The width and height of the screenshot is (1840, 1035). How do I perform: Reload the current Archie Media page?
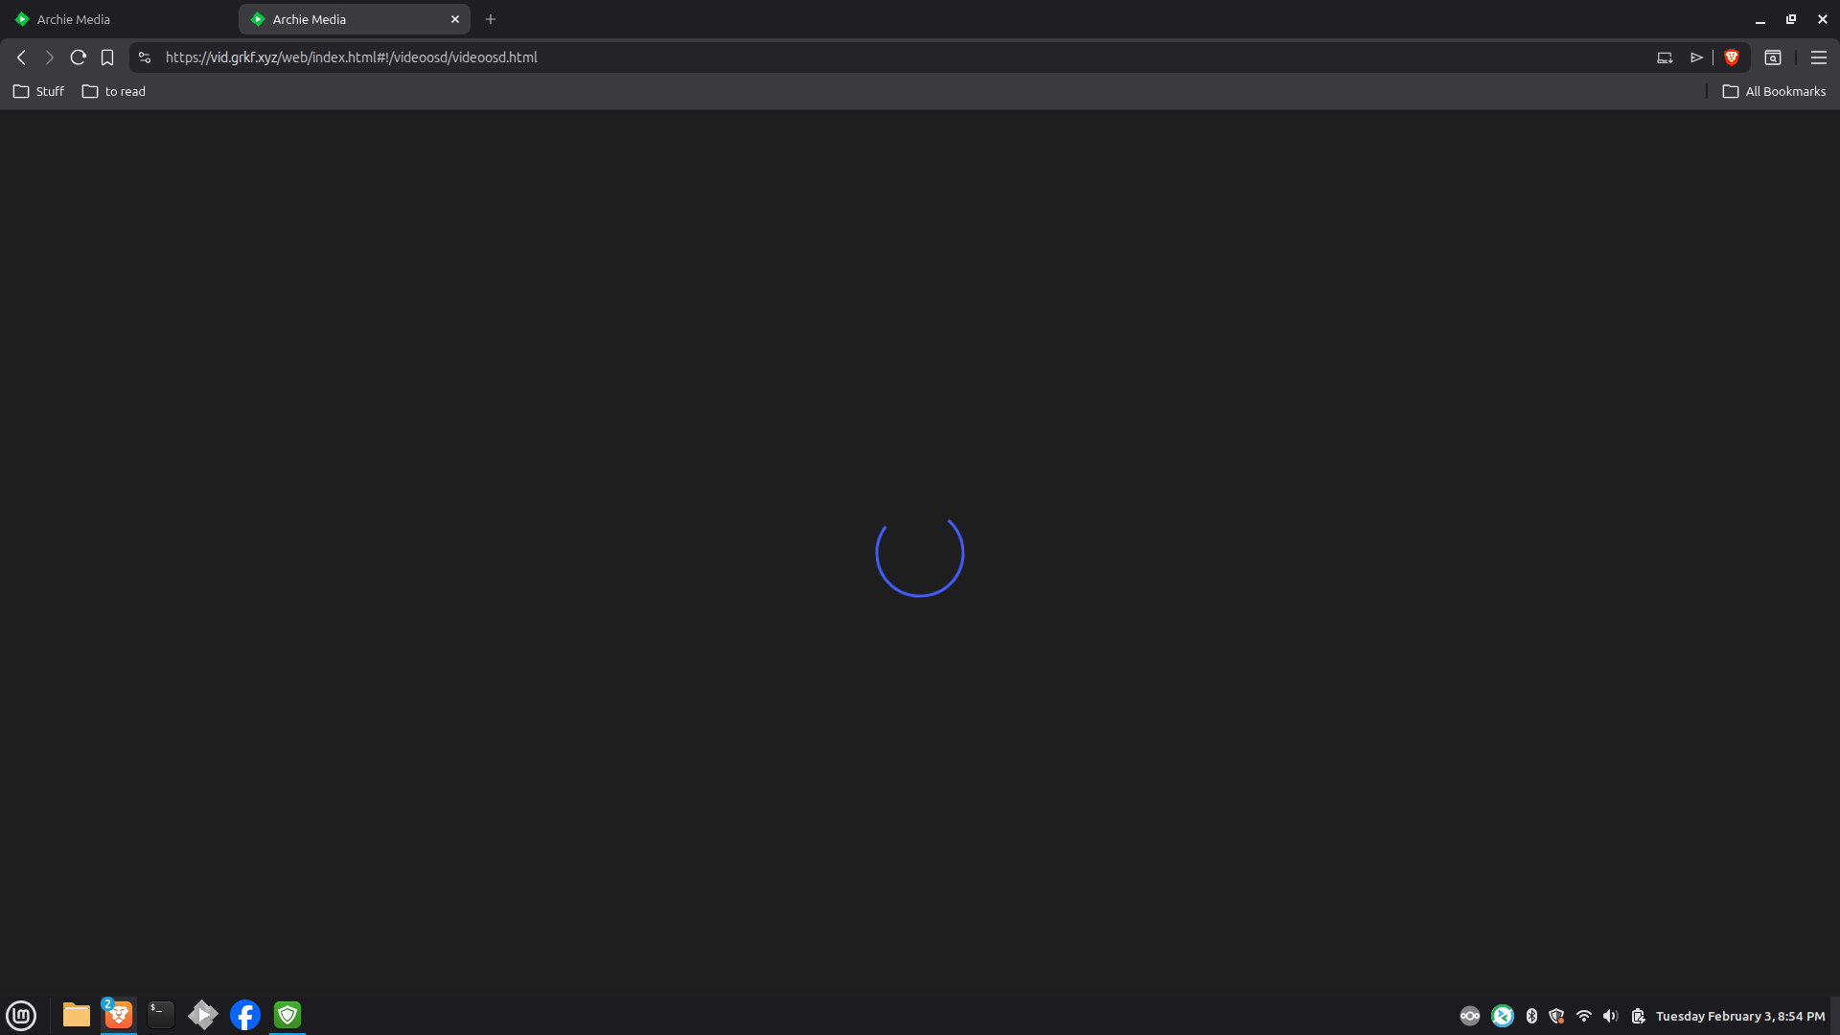pyautogui.click(x=79, y=57)
